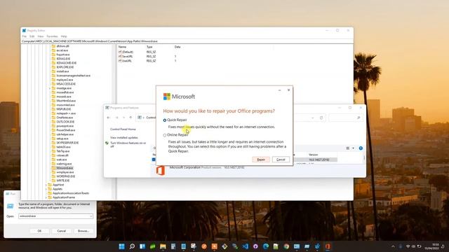The width and height of the screenshot is (449, 252).
Task: Select WORDPAD.EXE key in registry tree
Action: (65, 176)
